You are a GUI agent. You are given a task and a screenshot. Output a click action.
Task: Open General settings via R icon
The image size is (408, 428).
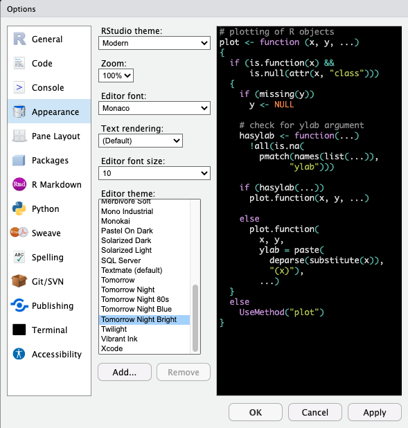click(x=19, y=39)
